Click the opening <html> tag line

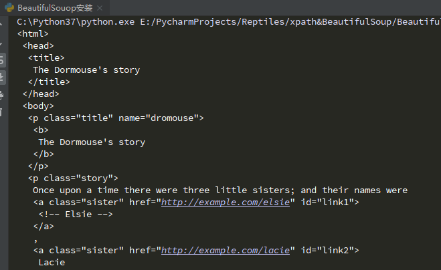click(x=33, y=34)
